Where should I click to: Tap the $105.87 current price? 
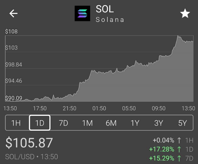point(29,143)
